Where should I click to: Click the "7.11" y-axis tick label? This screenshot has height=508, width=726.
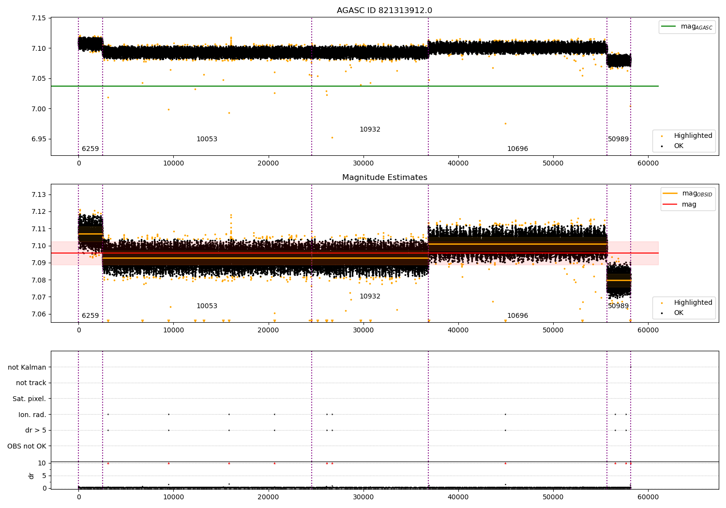38,229
